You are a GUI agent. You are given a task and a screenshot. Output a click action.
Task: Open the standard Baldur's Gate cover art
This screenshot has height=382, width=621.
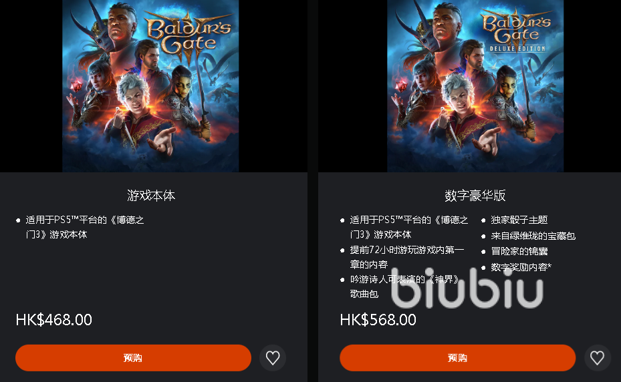pyautogui.click(x=150, y=86)
